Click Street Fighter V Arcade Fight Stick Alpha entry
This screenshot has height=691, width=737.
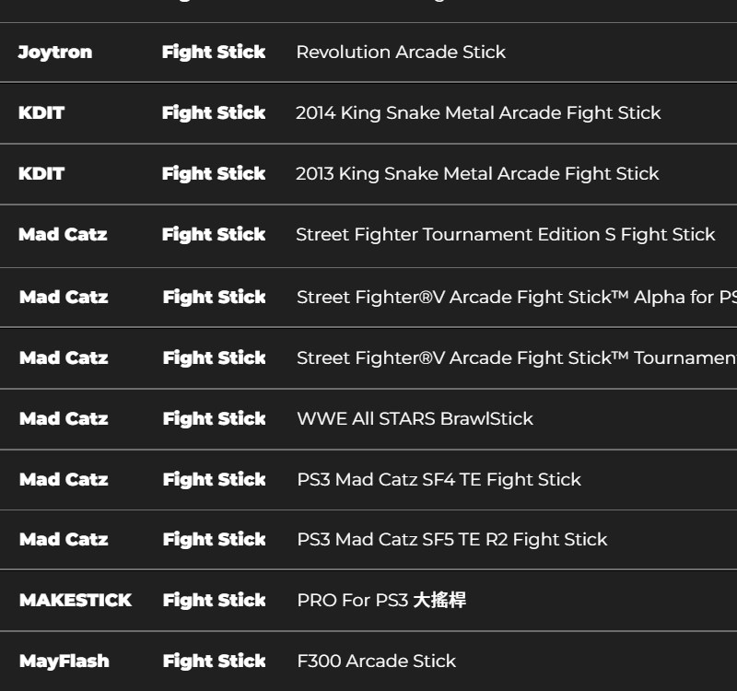516,298
